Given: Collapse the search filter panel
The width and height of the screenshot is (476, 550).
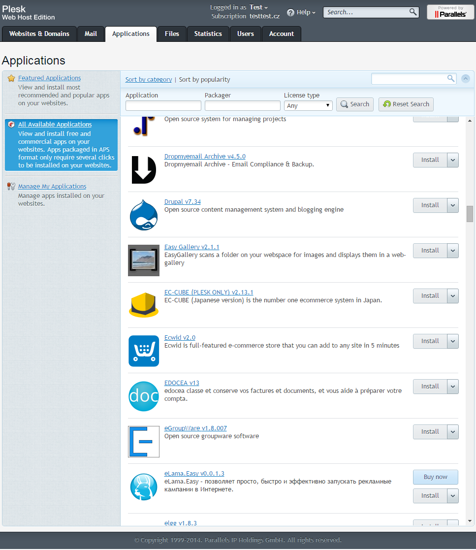Looking at the screenshot, I should [x=465, y=79].
